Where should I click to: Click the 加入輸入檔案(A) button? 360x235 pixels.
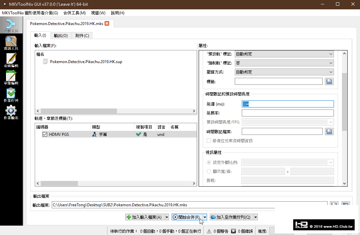click(145, 217)
